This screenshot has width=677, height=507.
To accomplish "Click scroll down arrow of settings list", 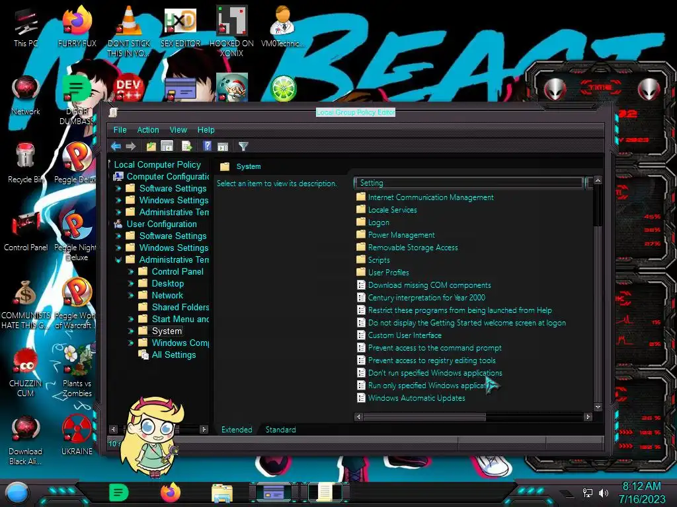I will click(598, 407).
